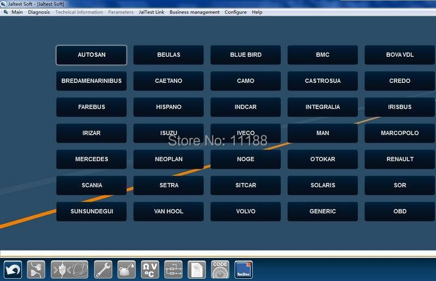Choose the MARCOPOLO brand
Screen dimensions: 436x281
(400, 133)
